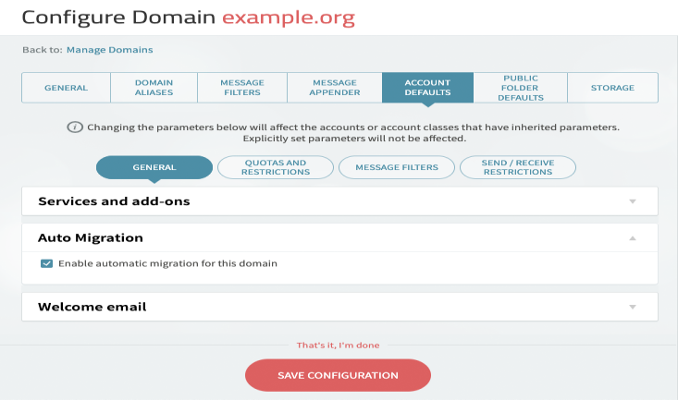
Task: Open the Storage tab
Action: coord(612,88)
